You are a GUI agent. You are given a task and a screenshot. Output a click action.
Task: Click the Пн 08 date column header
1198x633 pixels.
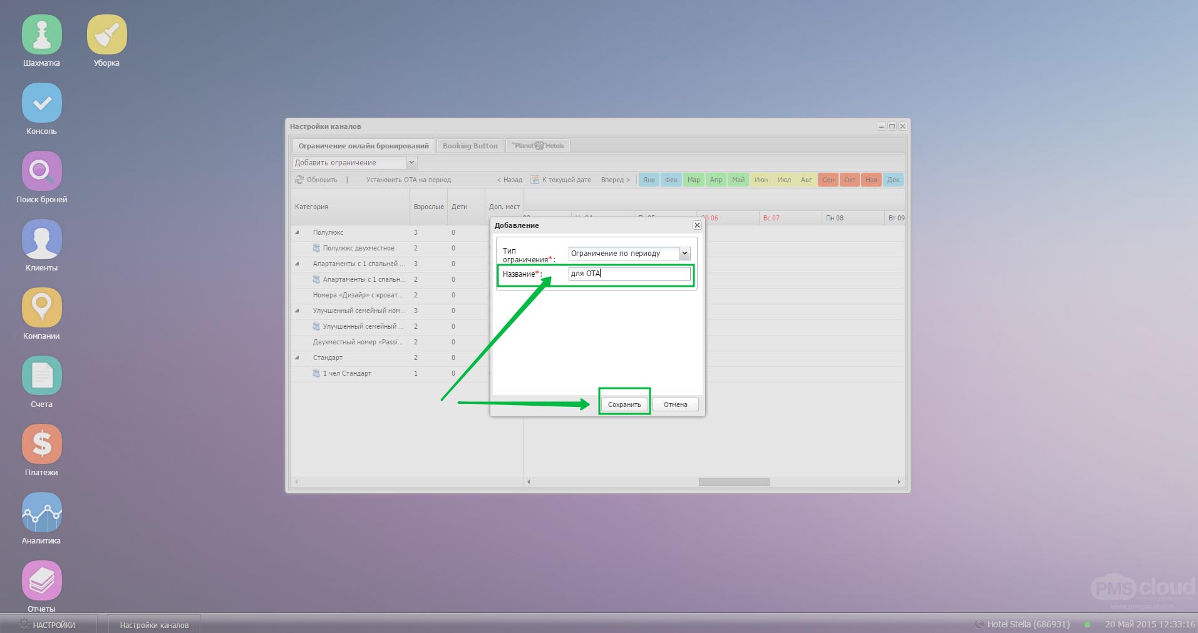click(x=853, y=218)
